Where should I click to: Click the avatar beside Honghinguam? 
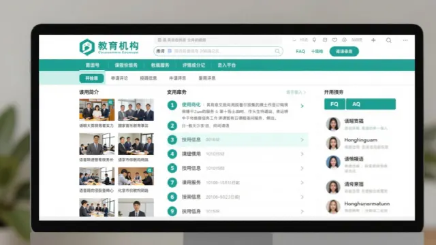(333, 143)
